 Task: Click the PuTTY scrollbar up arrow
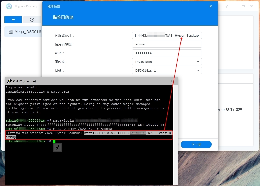coord(175,87)
